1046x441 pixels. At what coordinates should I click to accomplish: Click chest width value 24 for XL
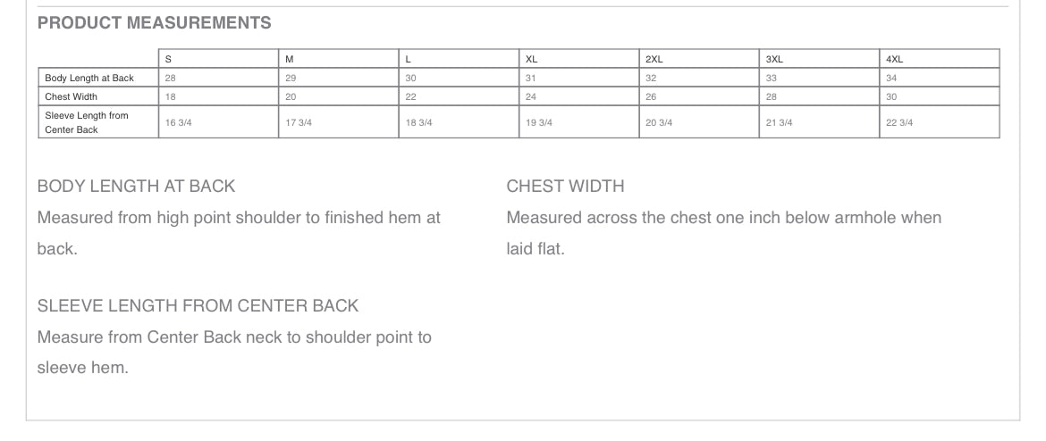[x=531, y=96]
